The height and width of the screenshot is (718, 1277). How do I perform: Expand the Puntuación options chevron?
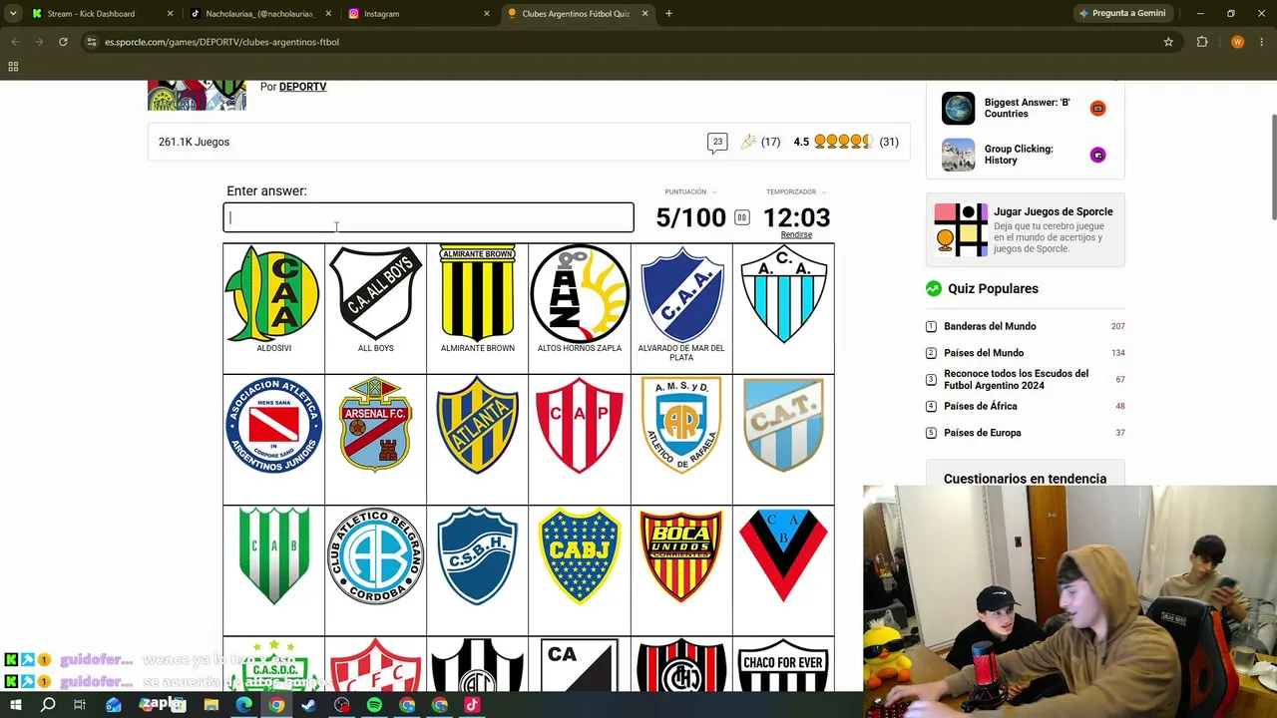point(714,192)
